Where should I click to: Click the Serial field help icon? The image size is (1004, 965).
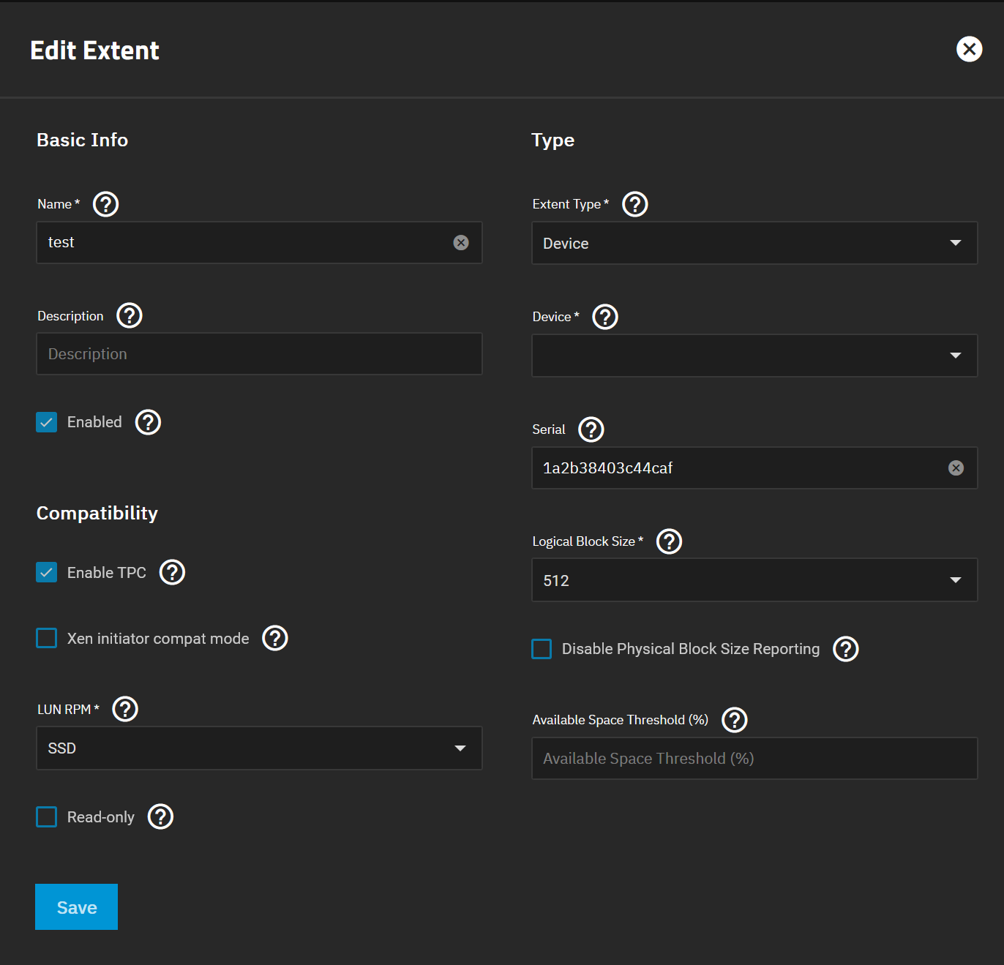click(591, 429)
